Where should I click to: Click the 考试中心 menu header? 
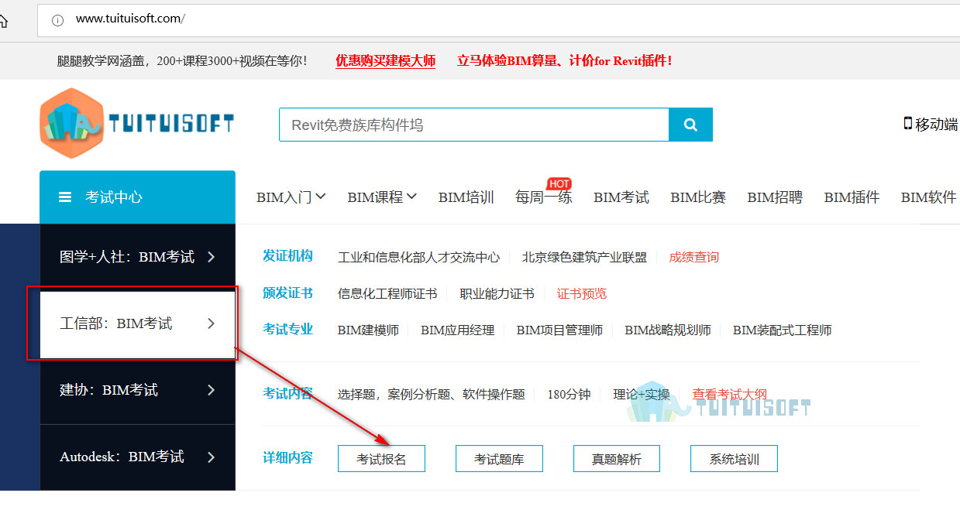coord(137,197)
